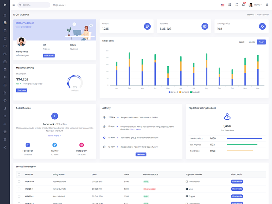272x204 pixels.
Task: Open the US flag language selector
Action: click(x=222, y=5)
